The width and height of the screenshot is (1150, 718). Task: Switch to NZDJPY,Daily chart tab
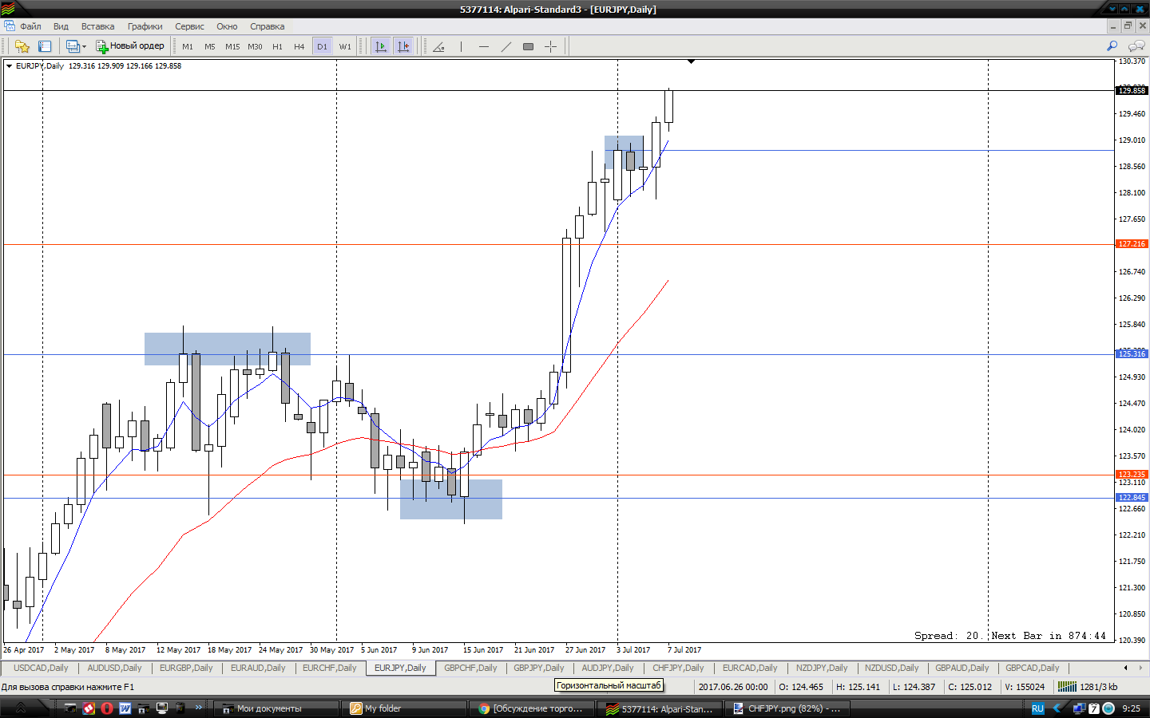point(822,668)
